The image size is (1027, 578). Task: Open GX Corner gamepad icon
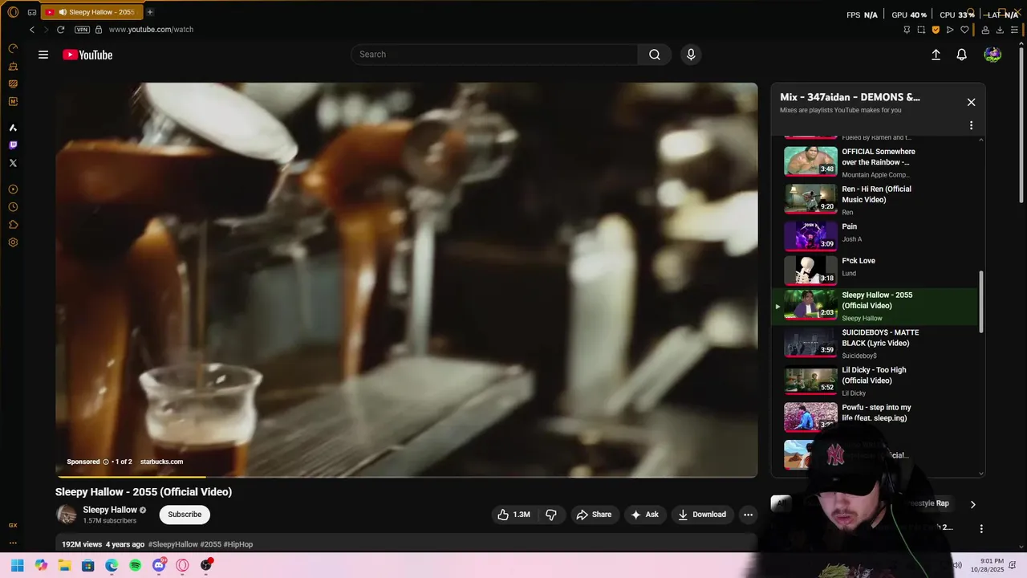pyautogui.click(x=32, y=12)
